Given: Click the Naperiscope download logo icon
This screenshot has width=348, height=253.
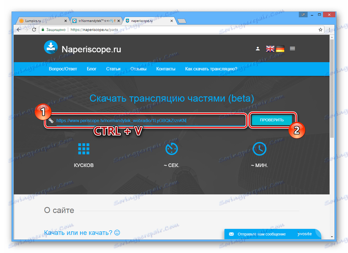Looking at the screenshot, I should 51,47.
